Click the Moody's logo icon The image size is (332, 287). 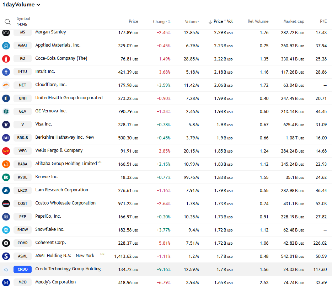[6, 282]
